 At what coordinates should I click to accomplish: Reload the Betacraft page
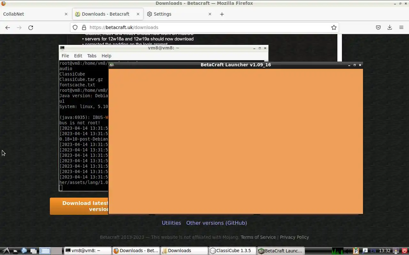[x=31, y=27]
